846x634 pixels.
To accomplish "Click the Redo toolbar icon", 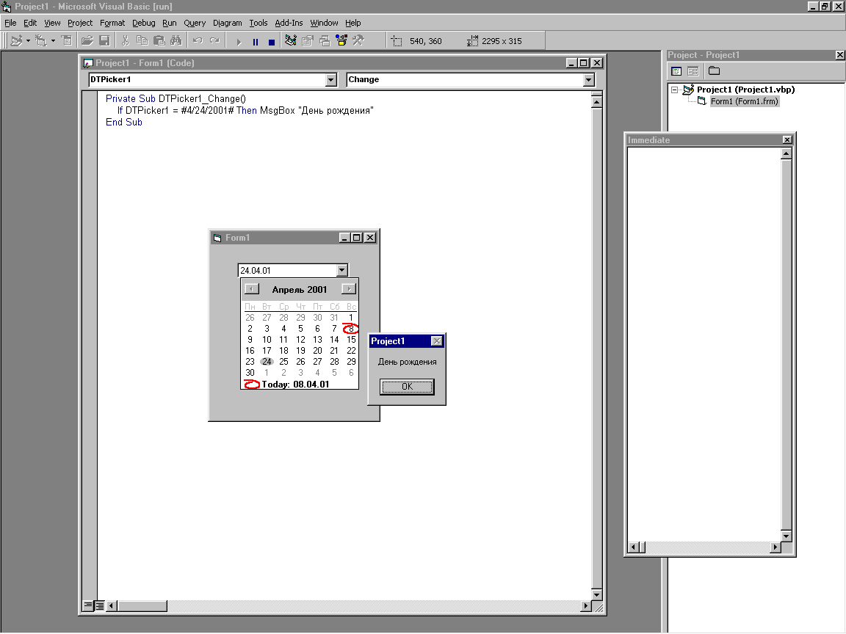I will 214,41.
